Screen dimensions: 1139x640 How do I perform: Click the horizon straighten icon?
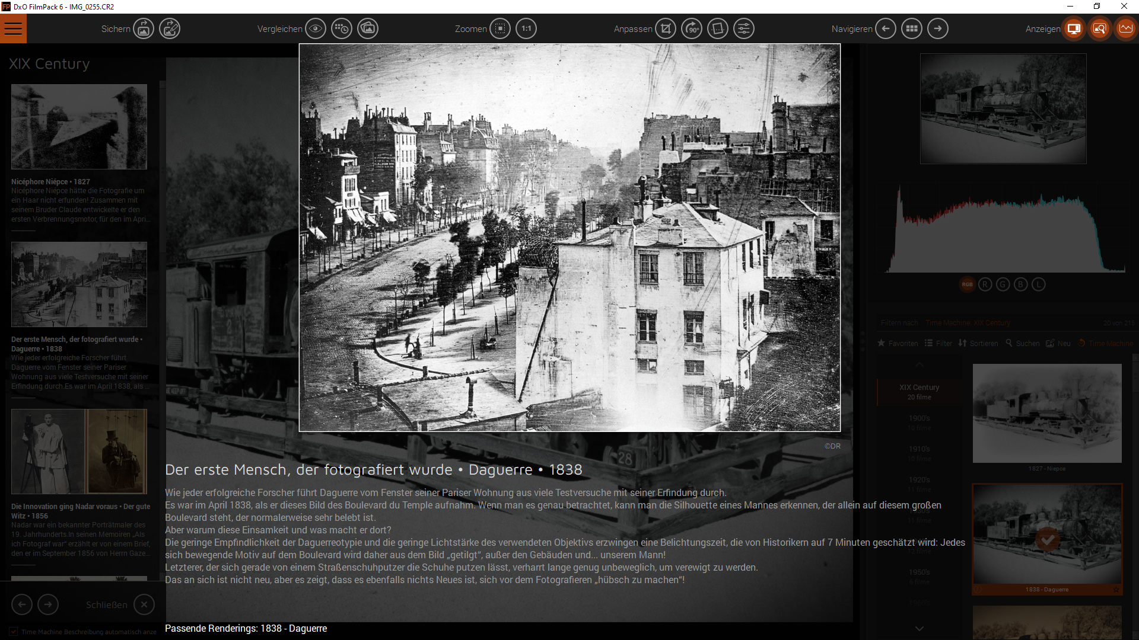point(718,28)
